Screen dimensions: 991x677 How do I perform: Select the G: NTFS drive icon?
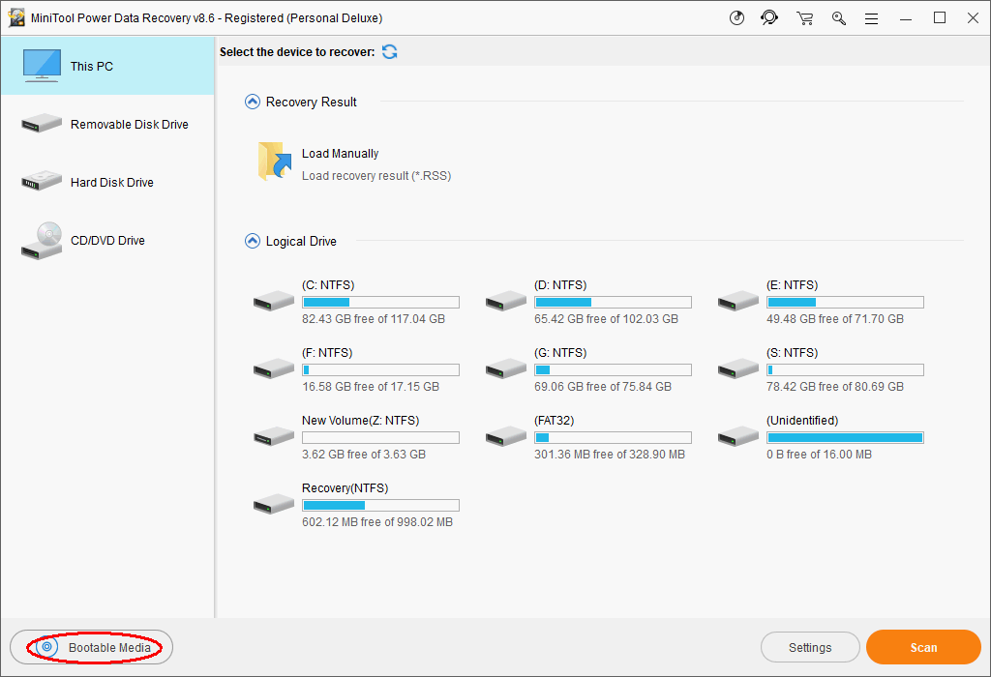506,368
